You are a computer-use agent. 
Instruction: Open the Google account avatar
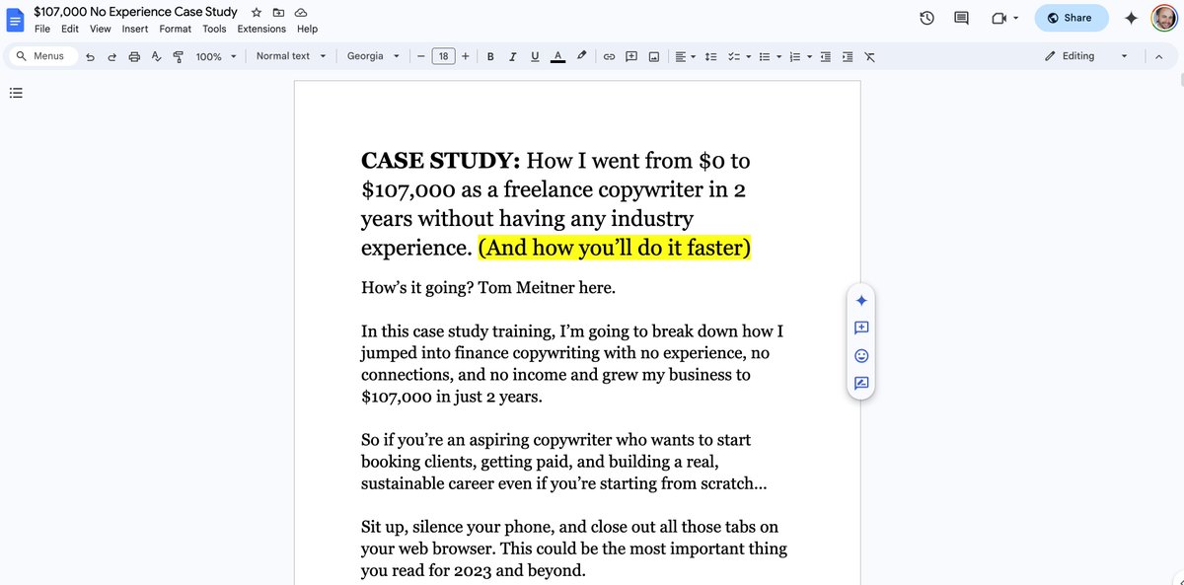1164,18
